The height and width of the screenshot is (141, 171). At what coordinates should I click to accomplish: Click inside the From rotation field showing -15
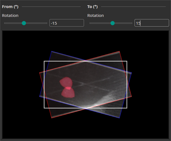point(66,23)
